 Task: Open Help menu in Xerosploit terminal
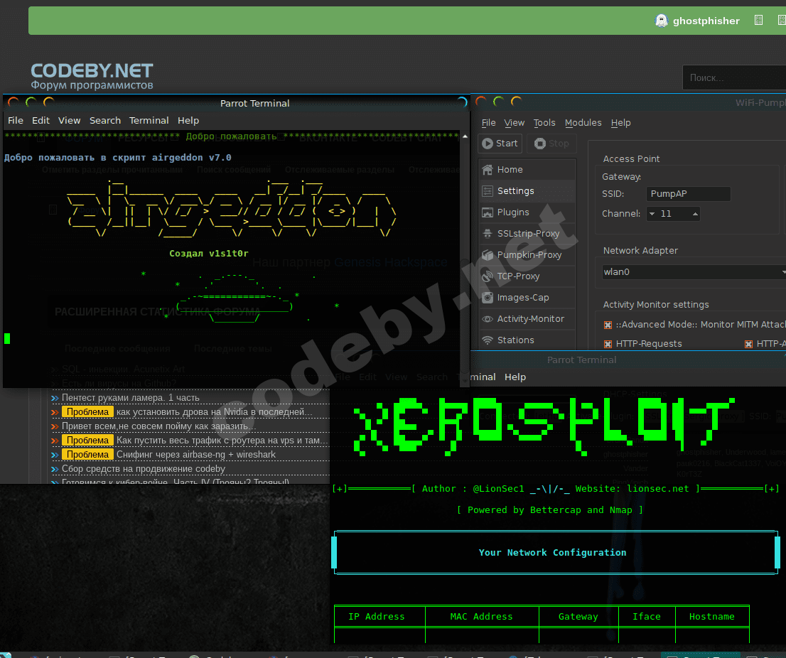(515, 377)
